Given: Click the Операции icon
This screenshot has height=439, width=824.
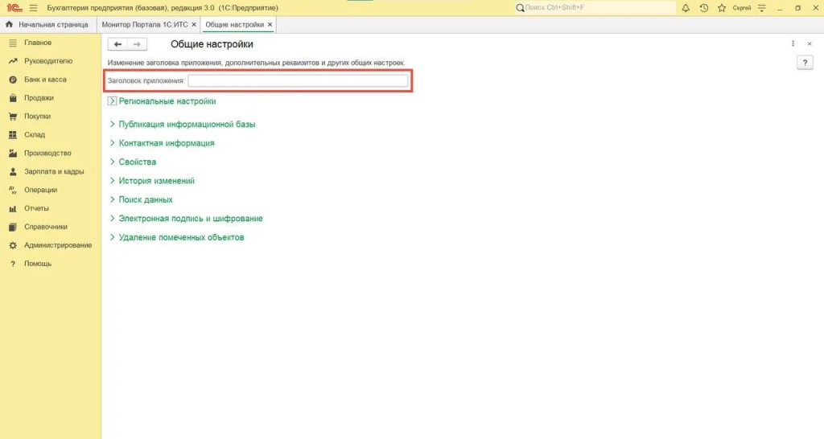Looking at the screenshot, I should pyautogui.click(x=13, y=190).
